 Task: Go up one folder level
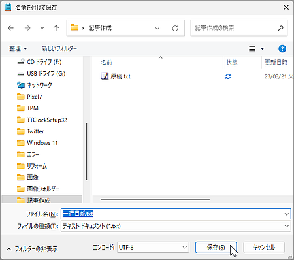click(56, 28)
